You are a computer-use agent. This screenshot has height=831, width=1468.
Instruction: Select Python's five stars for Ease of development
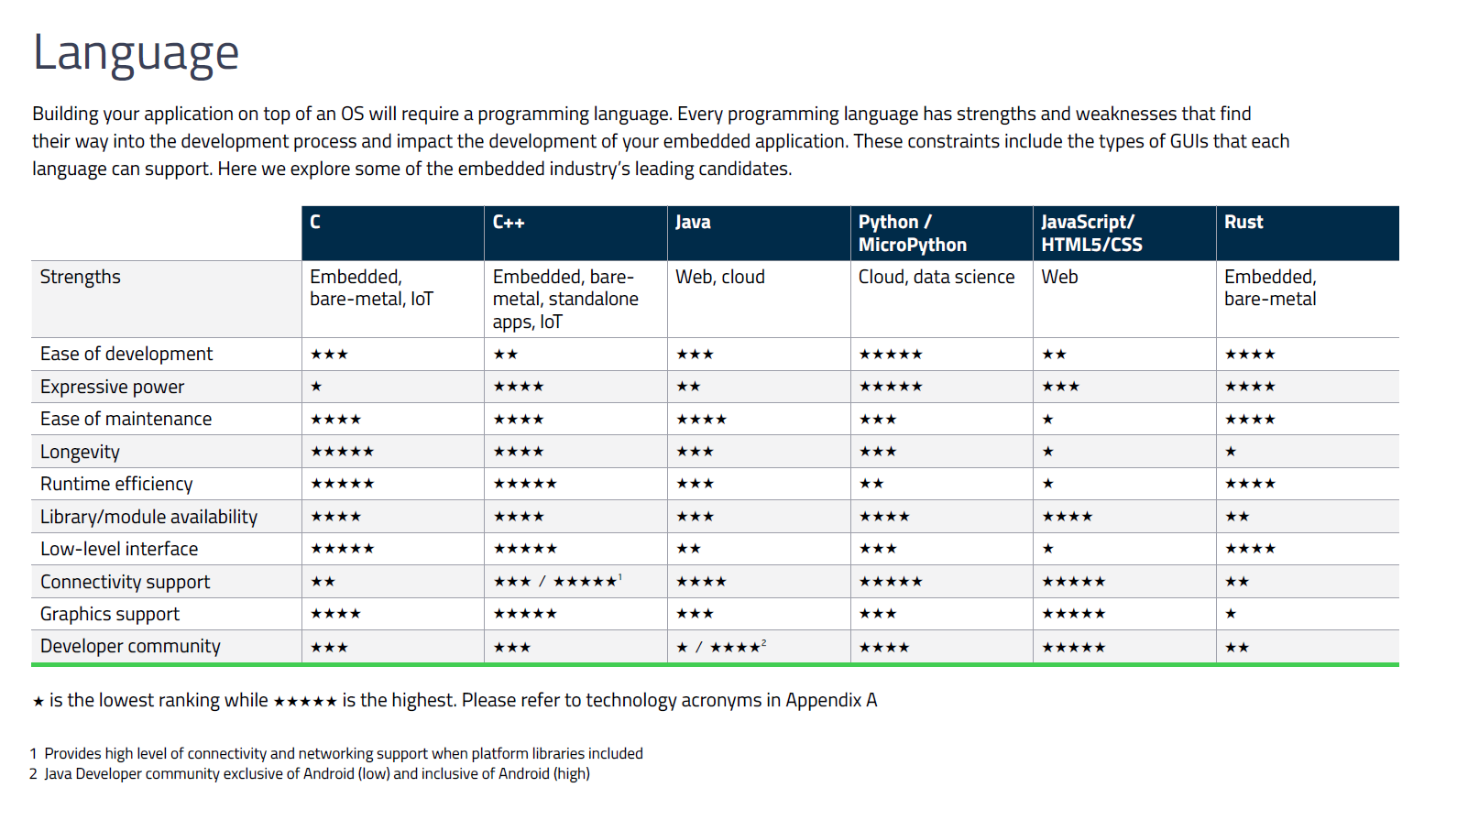pyautogui.click(x=891, y=355)
